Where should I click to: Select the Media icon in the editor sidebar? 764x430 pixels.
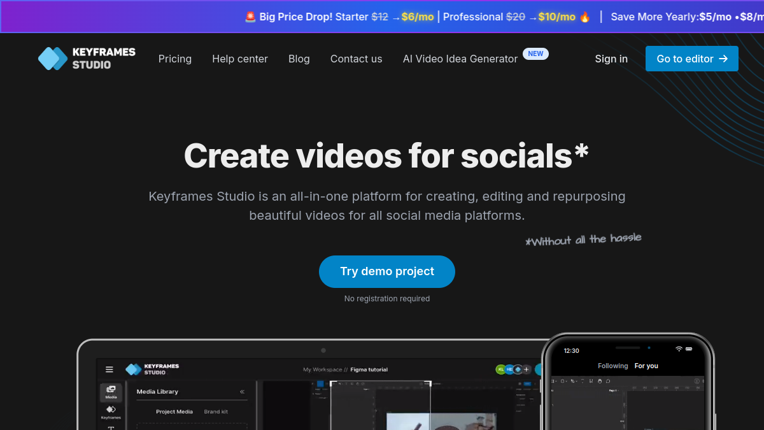click(111, 392)
